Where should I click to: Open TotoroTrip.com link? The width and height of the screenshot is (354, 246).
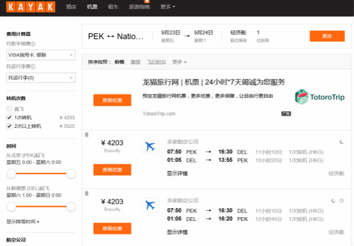click(159, 114)
